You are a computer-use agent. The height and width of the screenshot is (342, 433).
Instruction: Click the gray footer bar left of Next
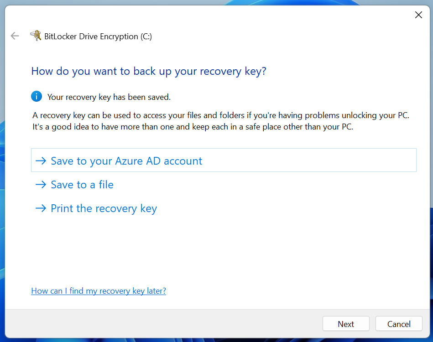tap(163, 323)
